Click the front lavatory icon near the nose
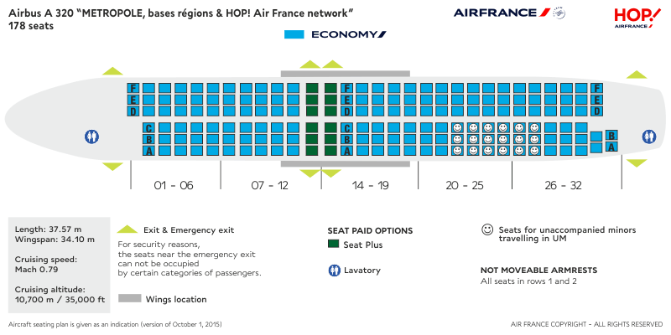Screen dimensions: 671x335 click(x=91, y=136)
